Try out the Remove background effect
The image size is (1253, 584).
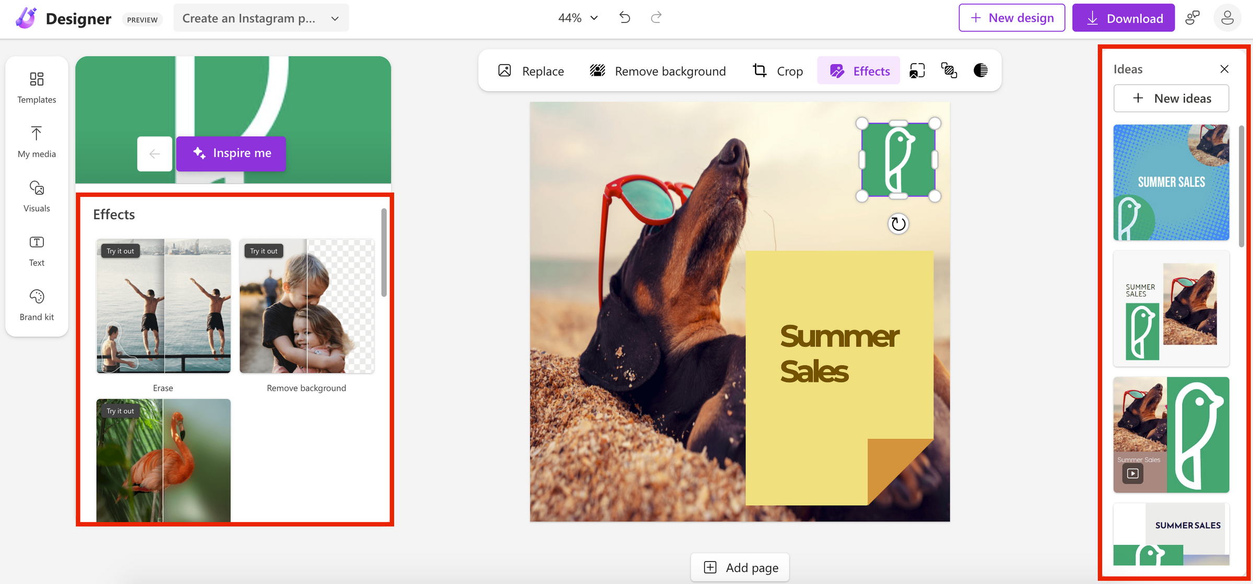pos(307,306)
